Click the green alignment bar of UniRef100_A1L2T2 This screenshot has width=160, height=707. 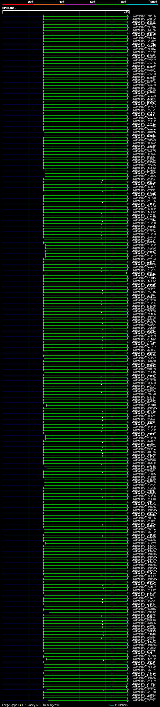coord(85,687)
